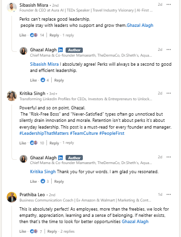
Task: Open the #LeadershipThatMatters hashtag
Action: [44, 133]
